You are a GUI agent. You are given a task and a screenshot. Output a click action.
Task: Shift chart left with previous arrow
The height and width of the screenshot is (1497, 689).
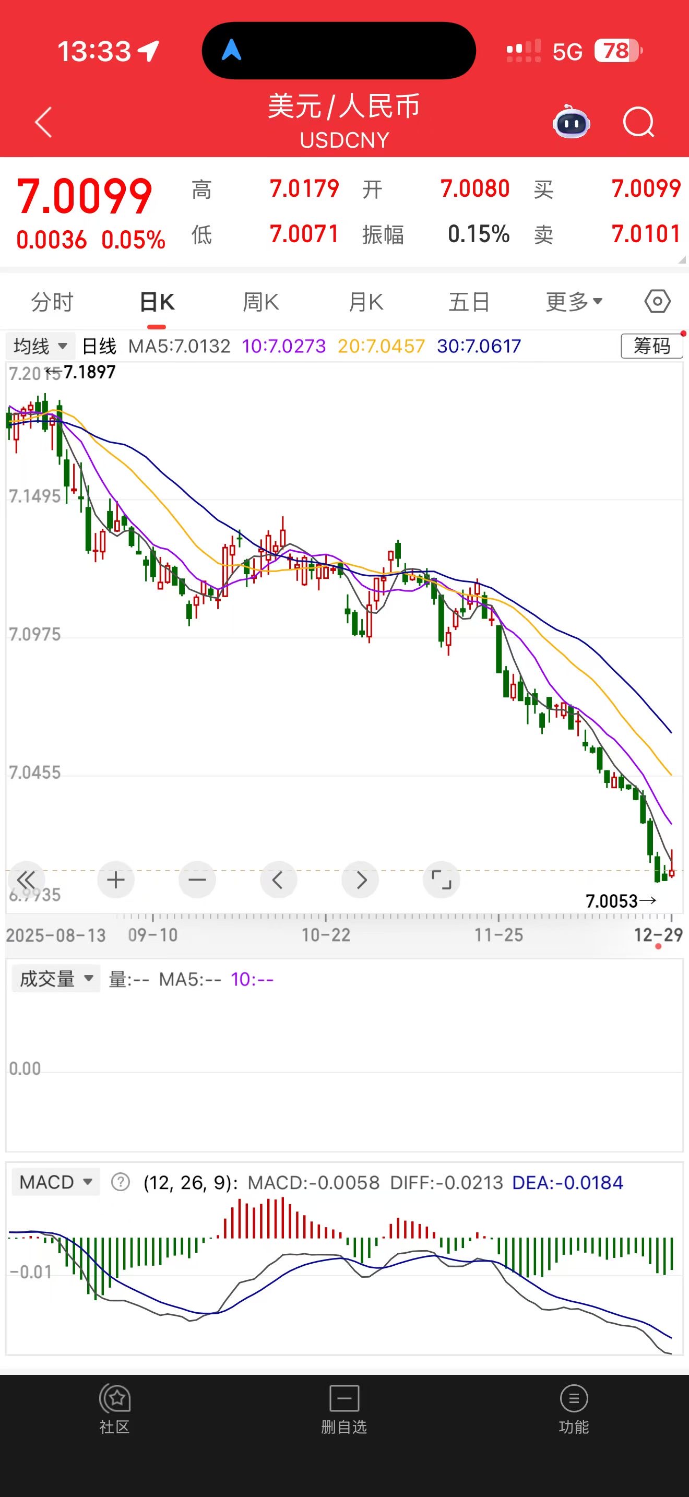[278, 880]
